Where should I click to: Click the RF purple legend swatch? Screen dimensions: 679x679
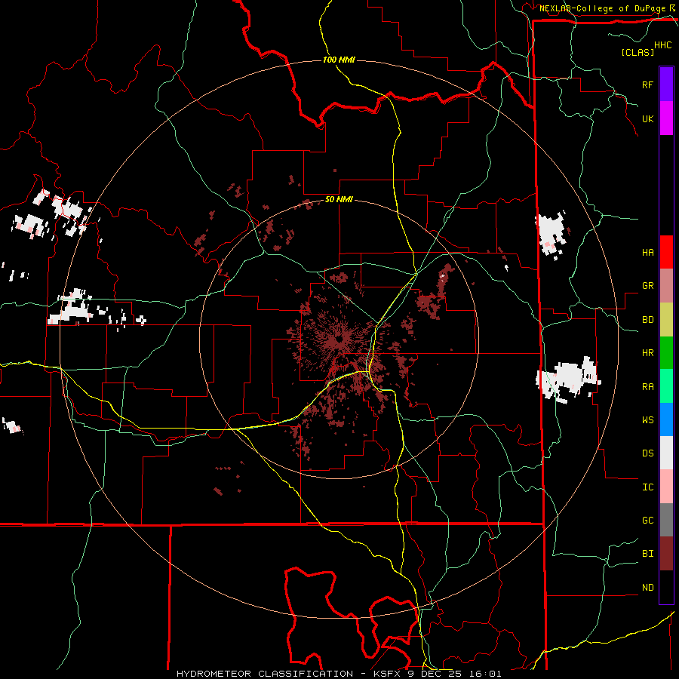pos(666,84)
